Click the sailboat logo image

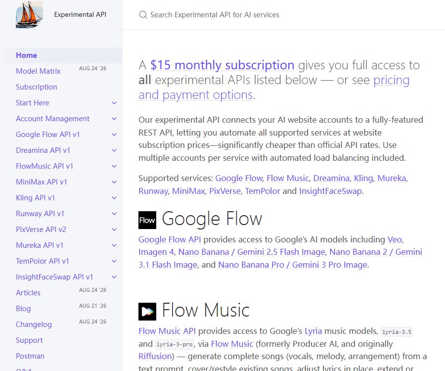click(30, 15)
